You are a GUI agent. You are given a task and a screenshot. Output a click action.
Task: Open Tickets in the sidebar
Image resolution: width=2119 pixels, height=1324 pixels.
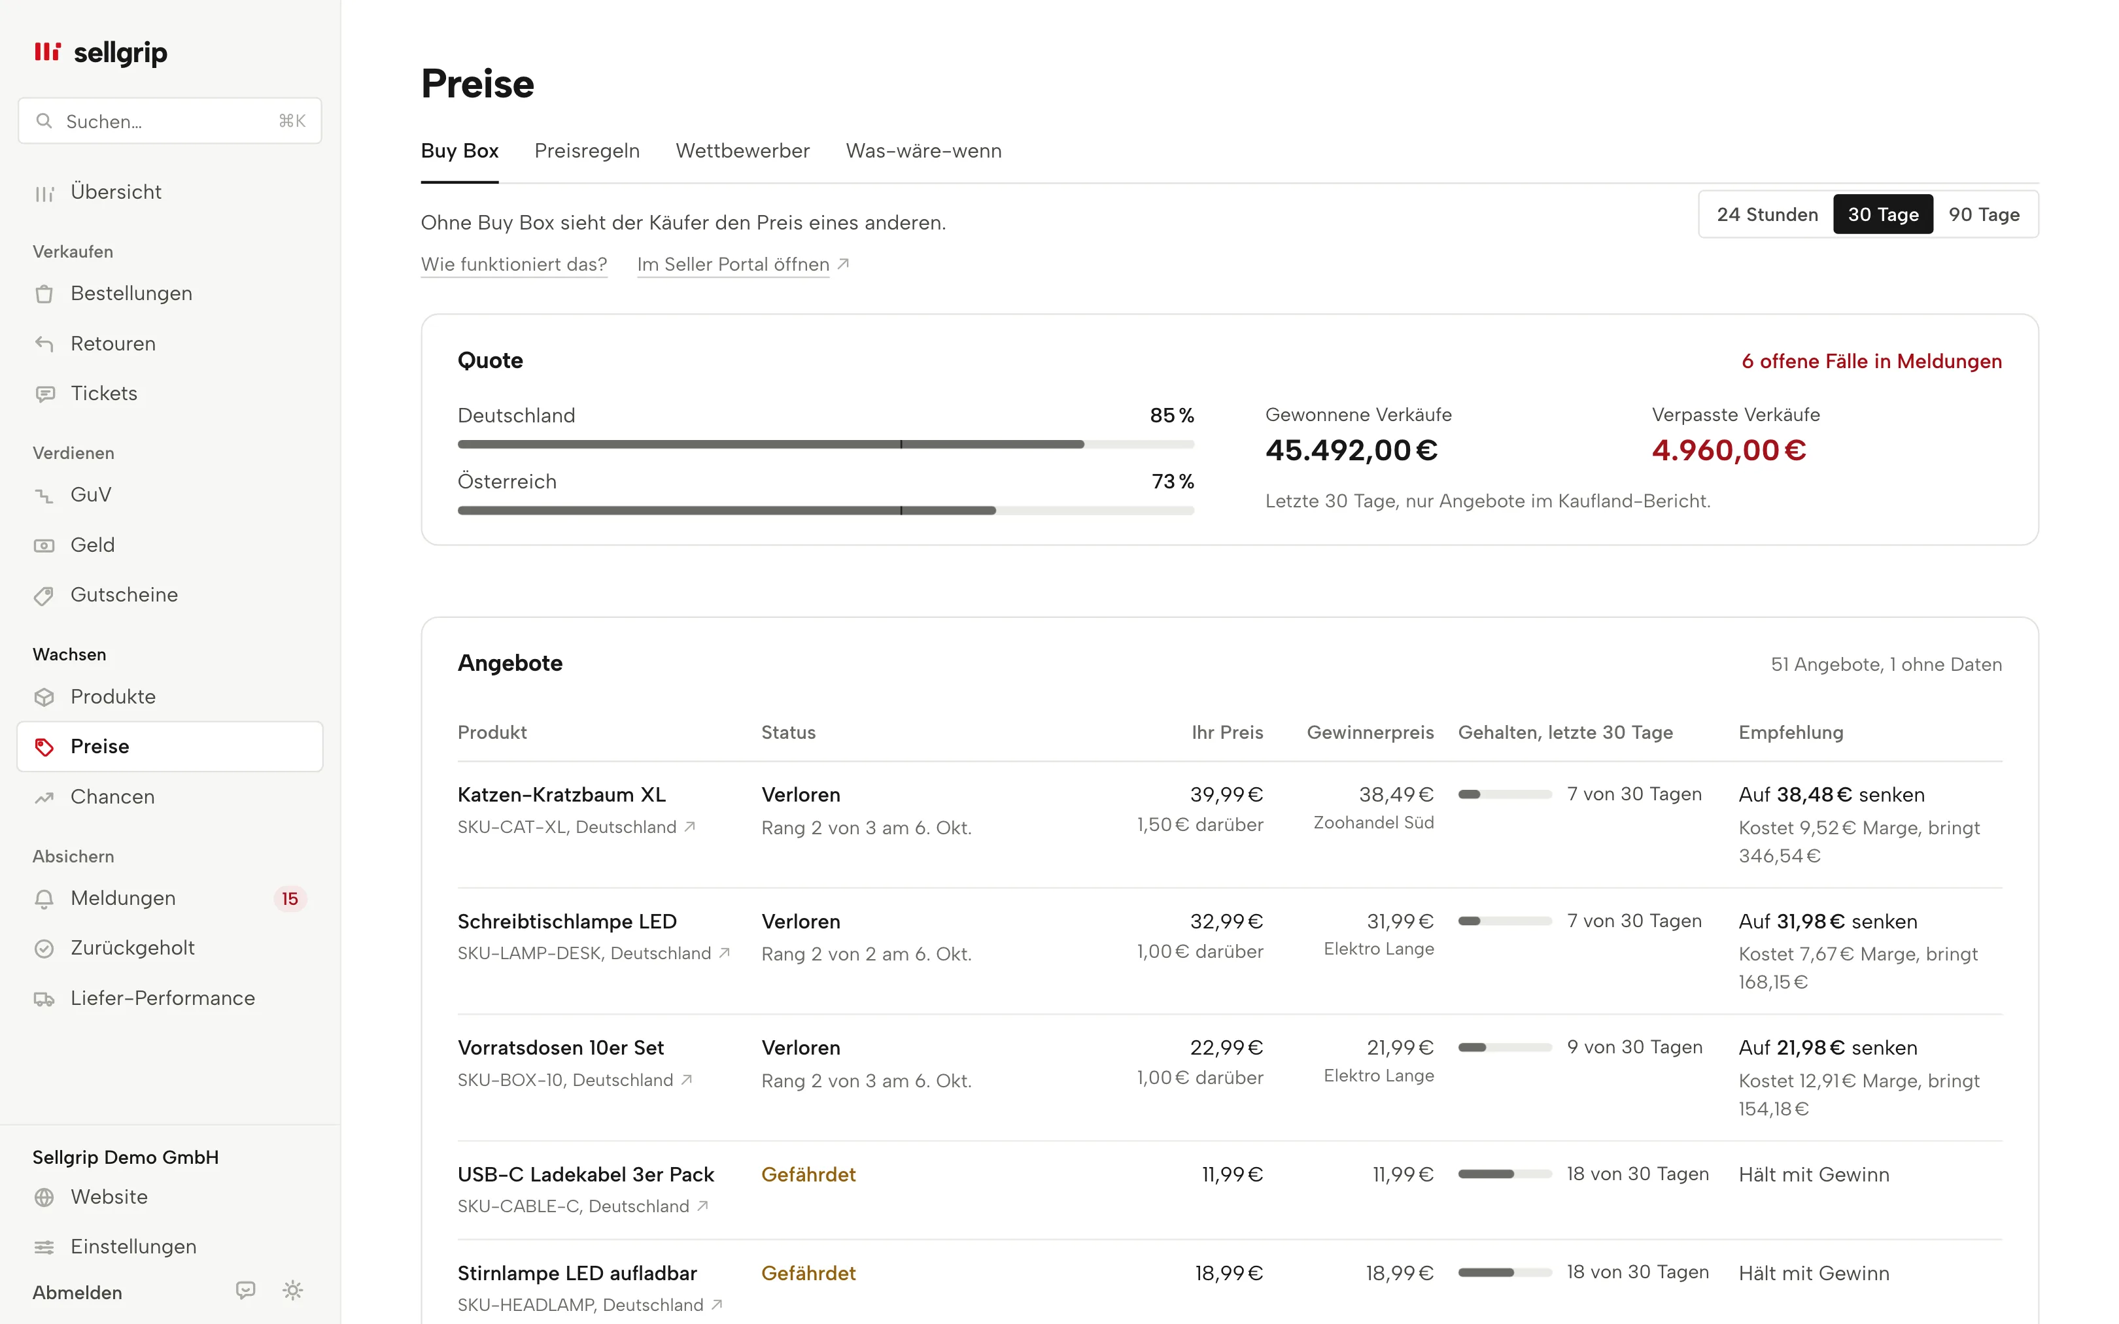170,393
